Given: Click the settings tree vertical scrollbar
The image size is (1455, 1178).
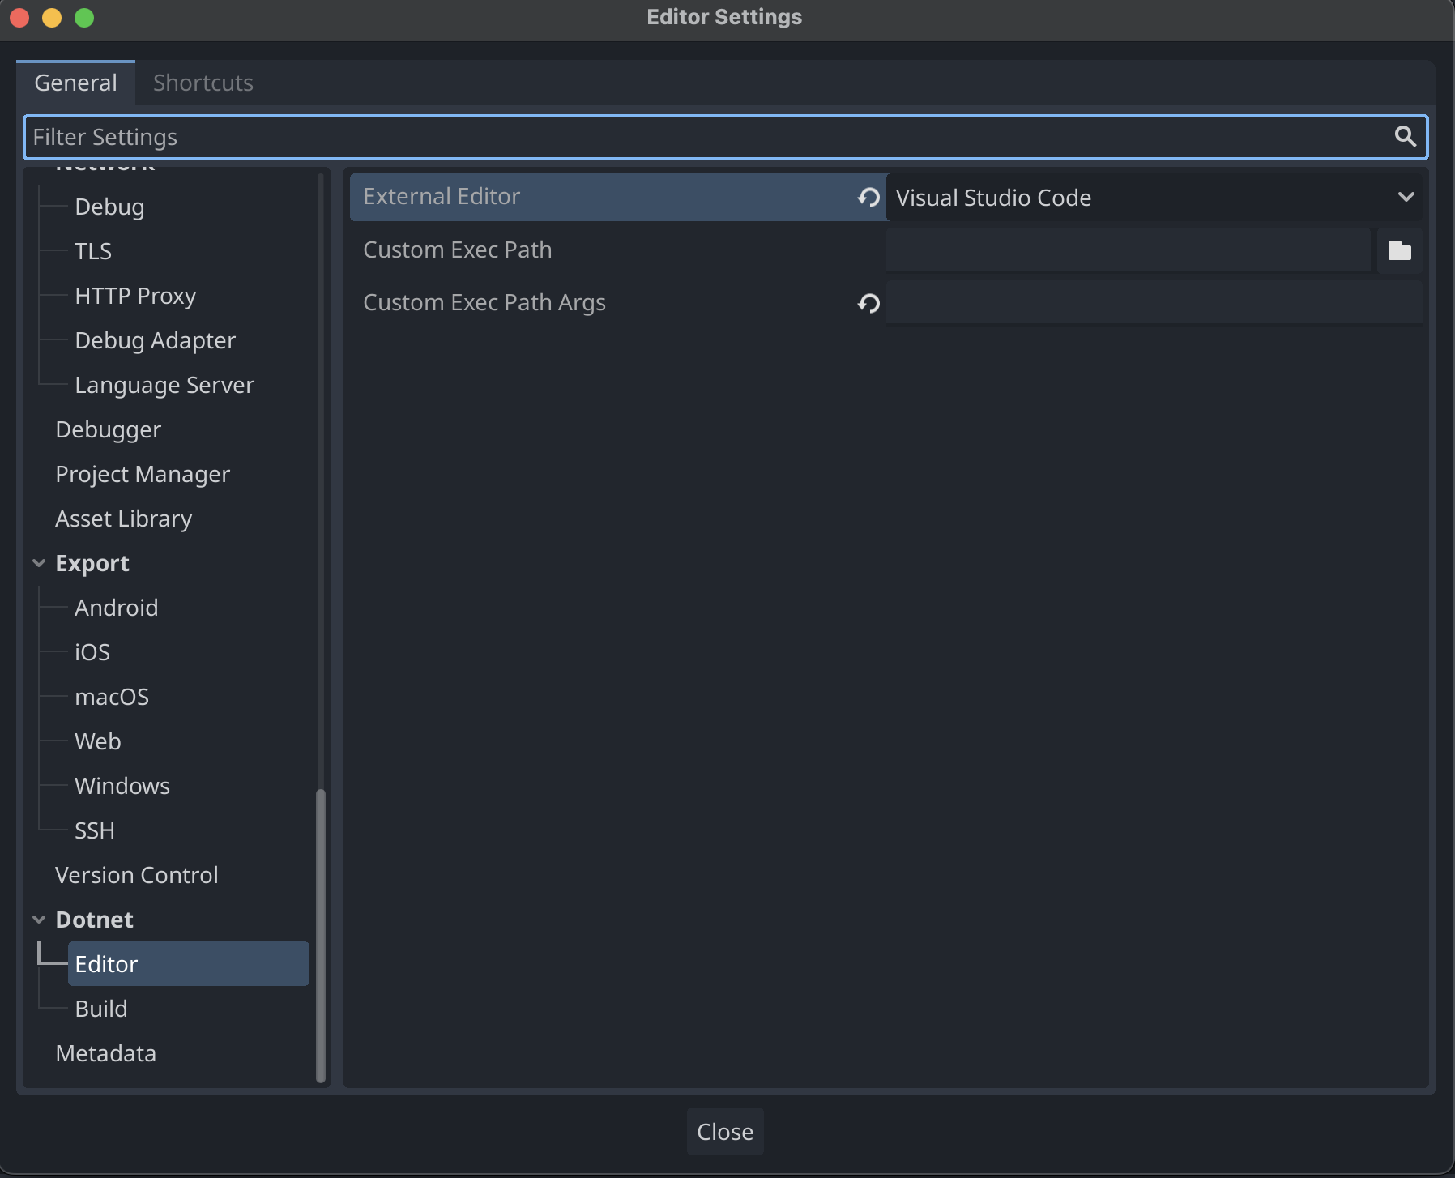Looking at the screenshot, I should 320,932.
